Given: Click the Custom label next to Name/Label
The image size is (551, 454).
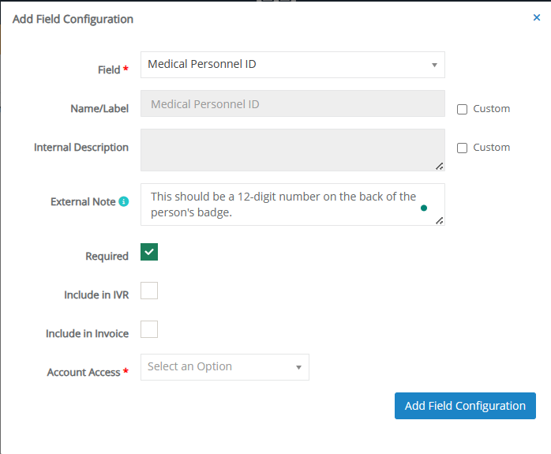Looking at the screenshot, I should click(x=491, y=109).
